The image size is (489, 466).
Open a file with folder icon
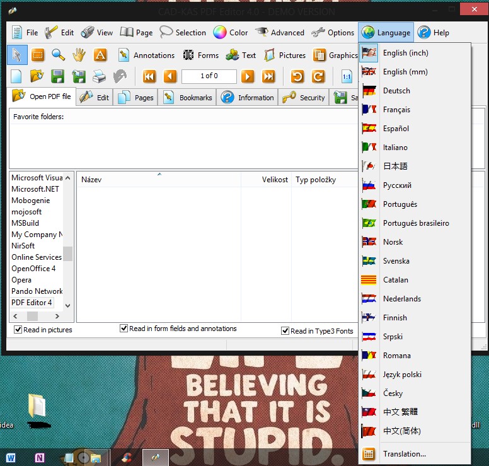click(37, 76)
